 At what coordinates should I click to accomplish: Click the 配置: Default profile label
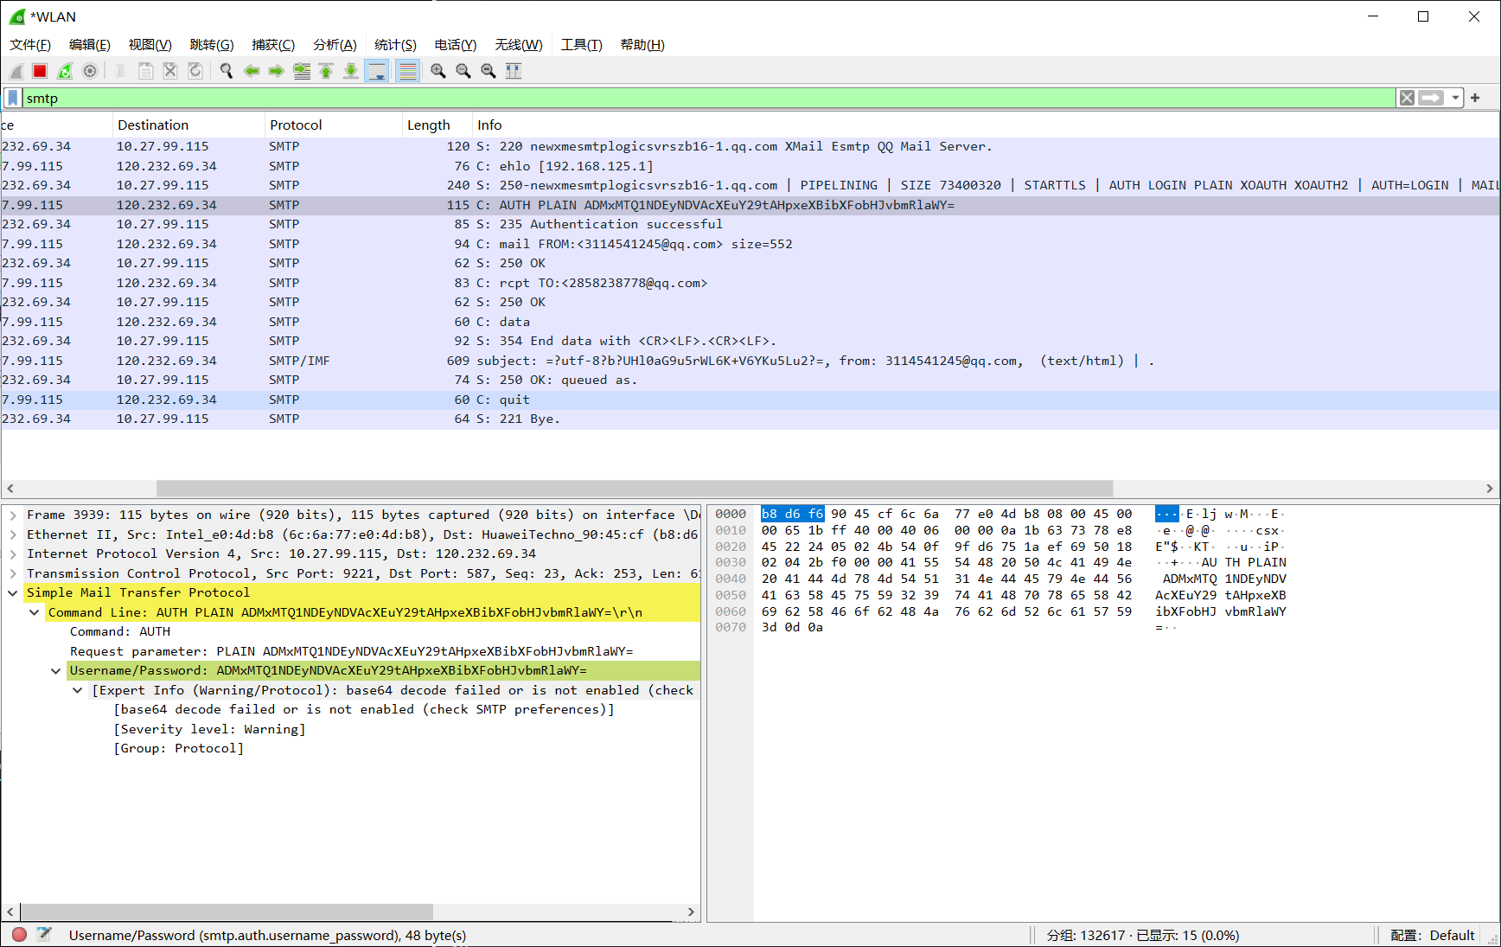1432,935
